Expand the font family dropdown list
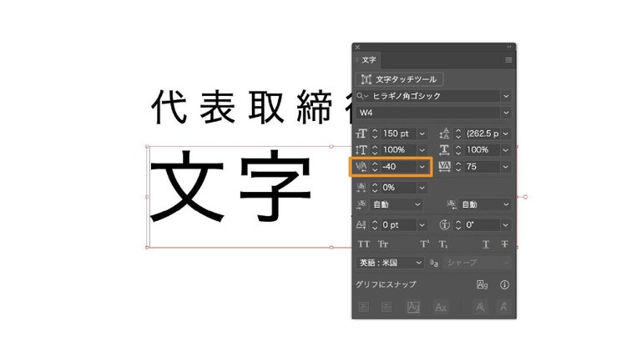Image resolution: width=626 pixels, height=352 pixels. coord(506,96)
